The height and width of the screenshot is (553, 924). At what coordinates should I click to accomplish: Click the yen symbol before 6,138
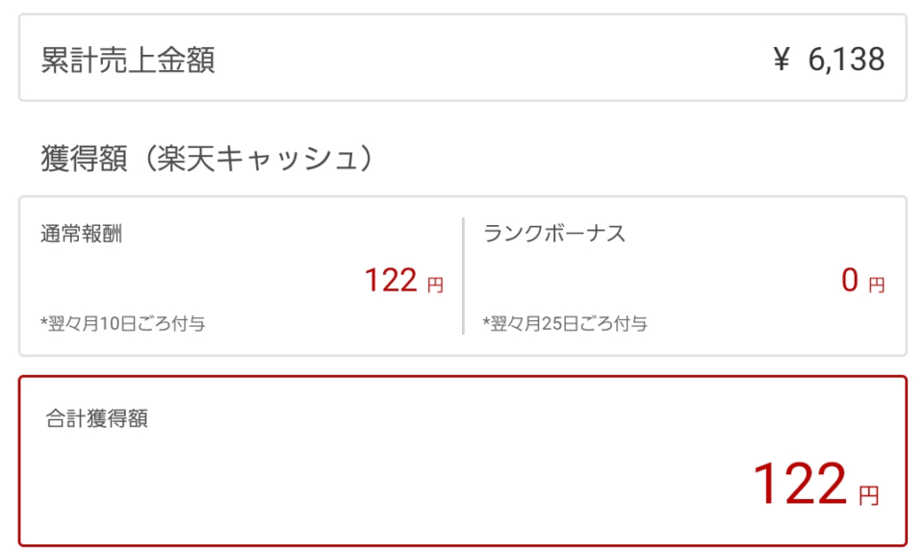782,61
